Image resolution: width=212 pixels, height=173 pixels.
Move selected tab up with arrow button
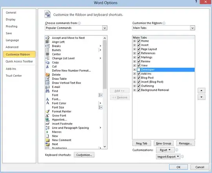click(x=201, y=90)
